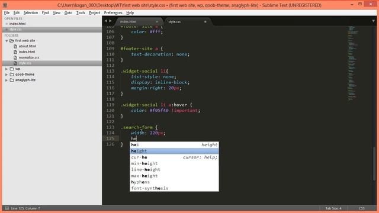Select index.html under Open Files
379x213 pixels.
17,24
